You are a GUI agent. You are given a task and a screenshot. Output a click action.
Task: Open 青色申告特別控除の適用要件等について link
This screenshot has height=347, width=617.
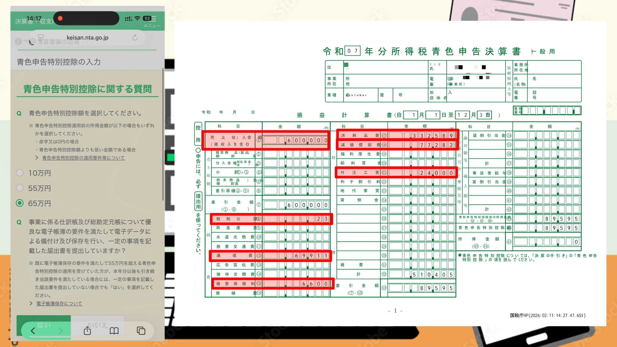(x=83, y=158)
